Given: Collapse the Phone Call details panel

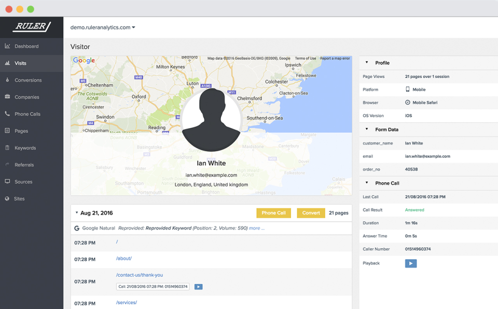Looking at the screenshot, I should [367, 183].
